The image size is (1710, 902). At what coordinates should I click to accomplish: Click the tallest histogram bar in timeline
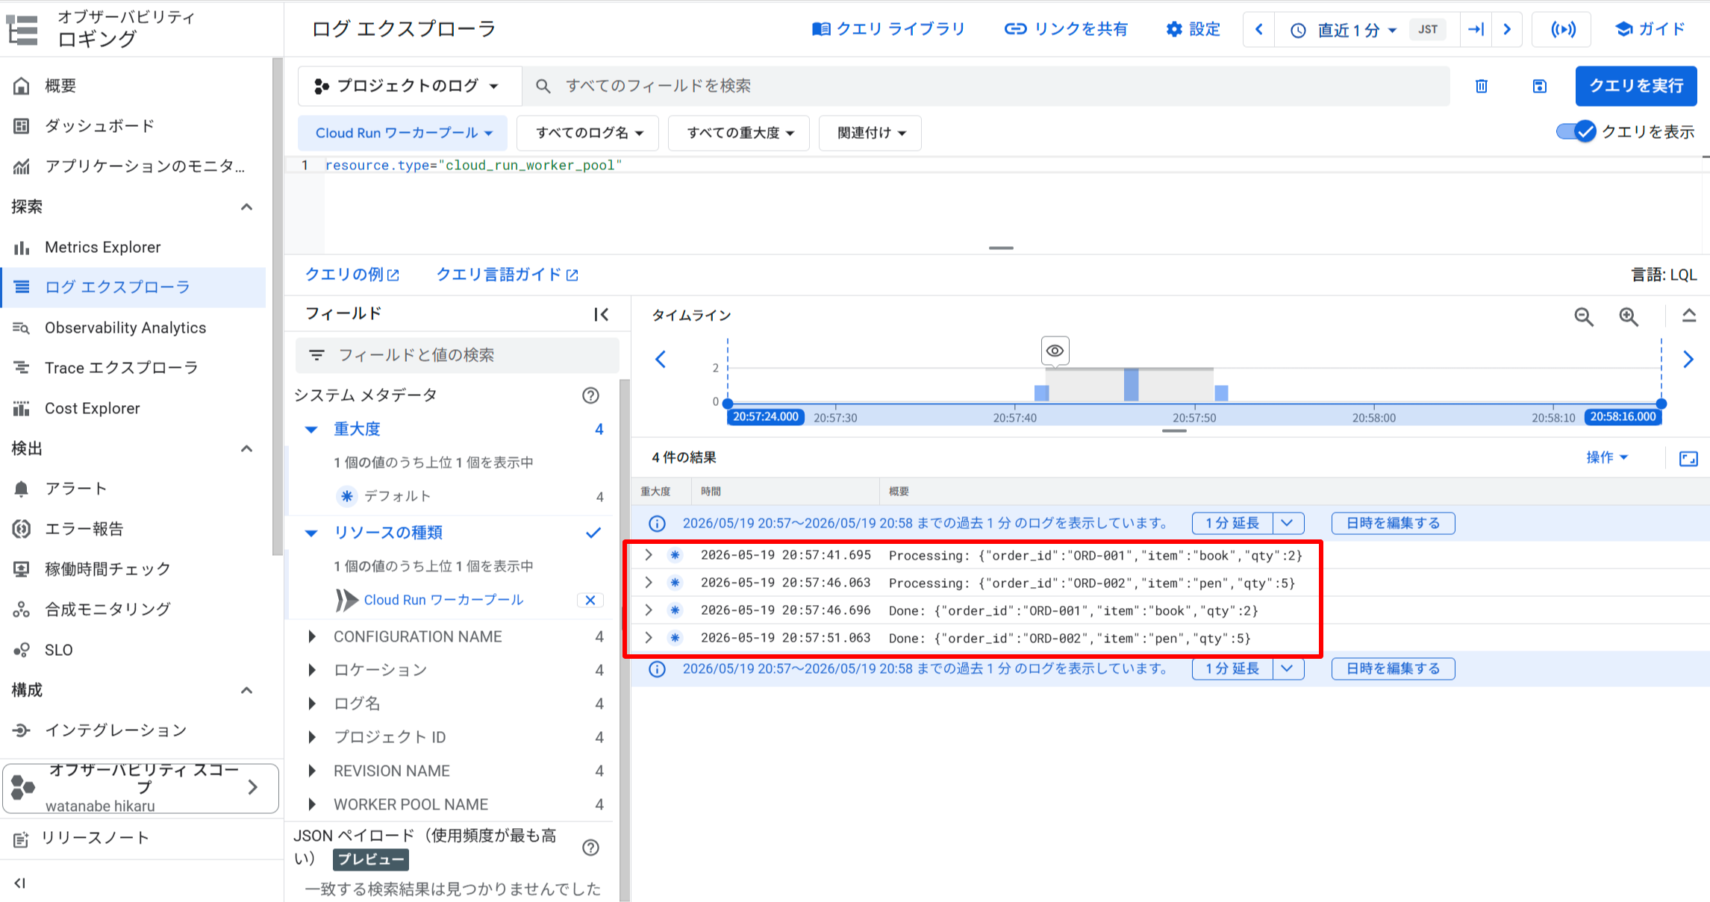tap(1132, 385)
